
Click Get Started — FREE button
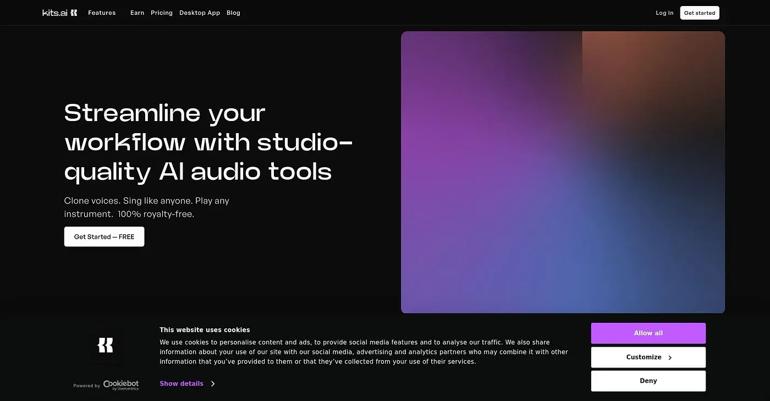pos(104,237)
